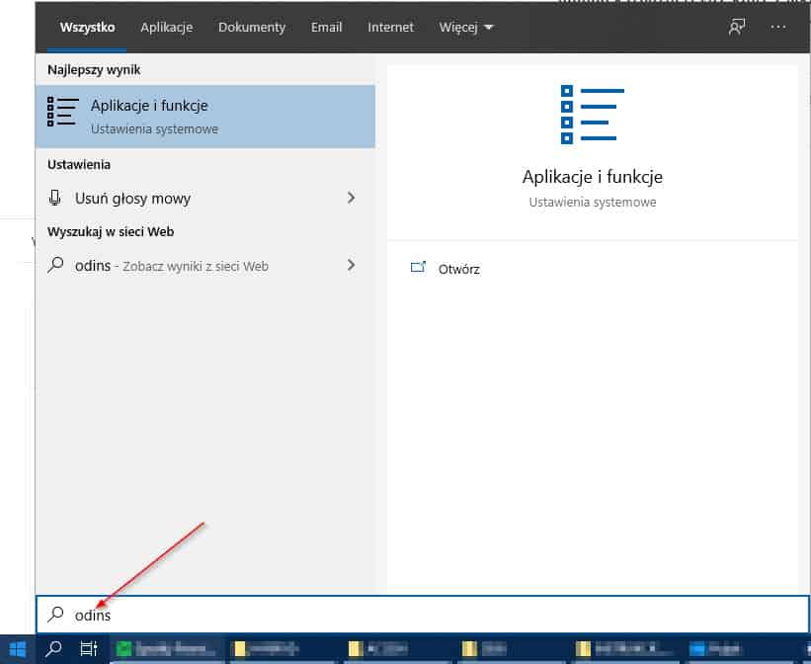Expand the odins web search result arrow

pos(351,265)
